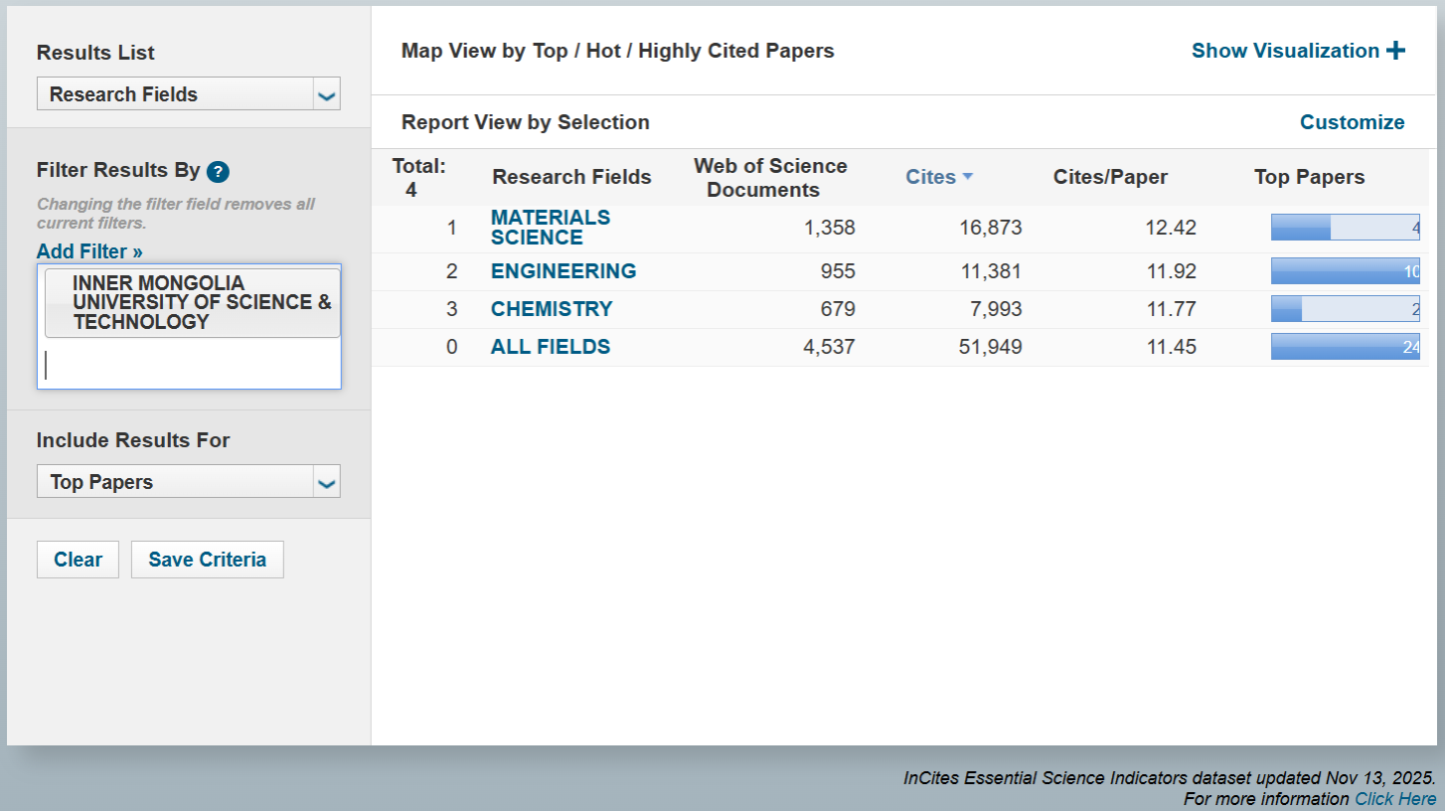This screenshot has height=811, width=1445.
Task: Click the Show Visualization link text
Action: pyautogui.click(x=1285, y=51)
